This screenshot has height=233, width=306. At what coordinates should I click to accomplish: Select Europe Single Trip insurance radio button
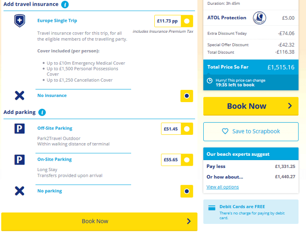click(187, 21)
